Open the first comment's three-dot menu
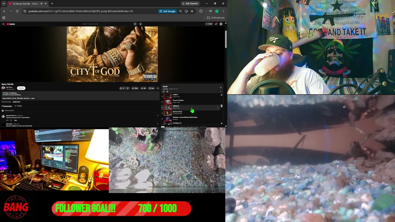The image size is (395, 222). [158, 116]
